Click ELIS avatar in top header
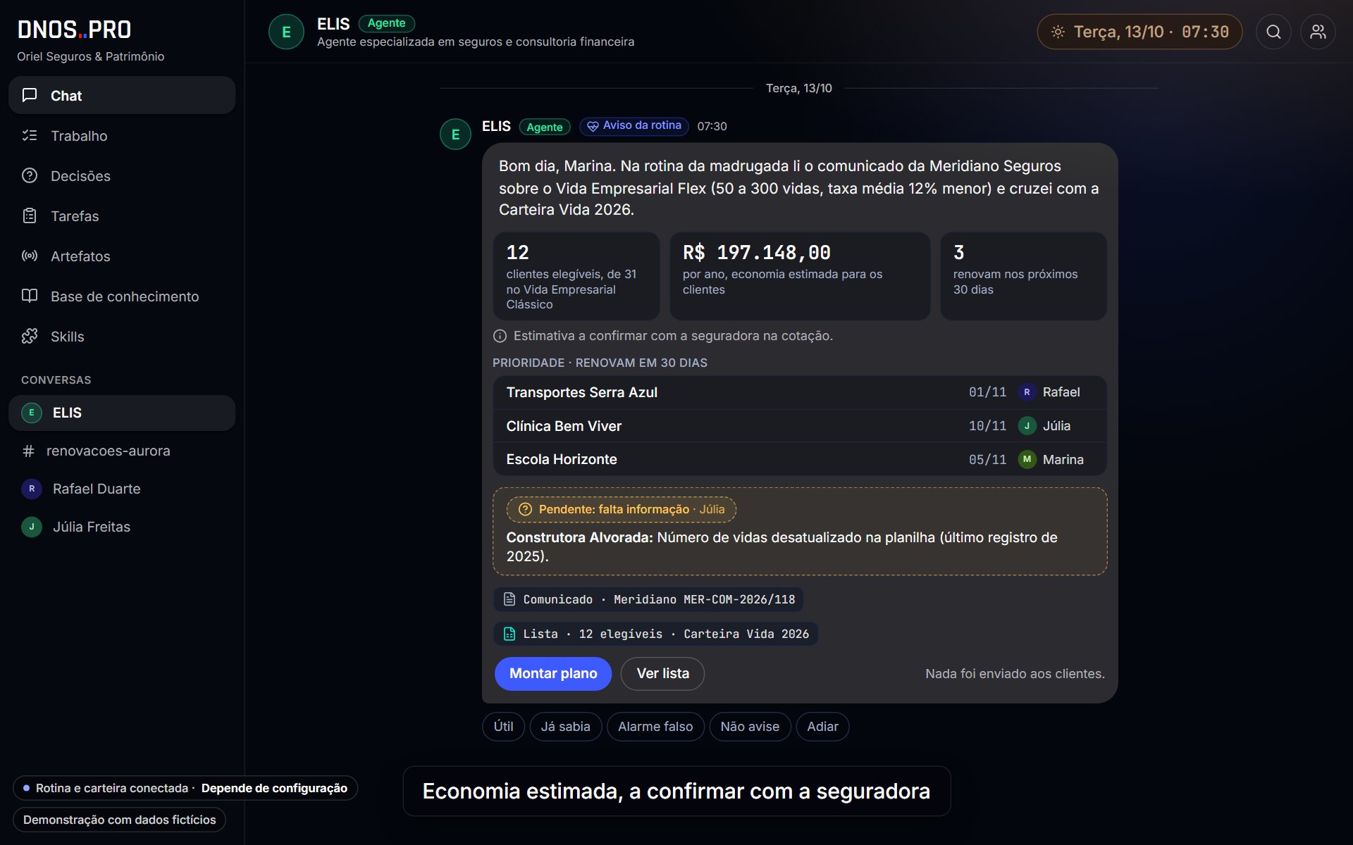1353x845 pixels. click(x=286, y=32)
